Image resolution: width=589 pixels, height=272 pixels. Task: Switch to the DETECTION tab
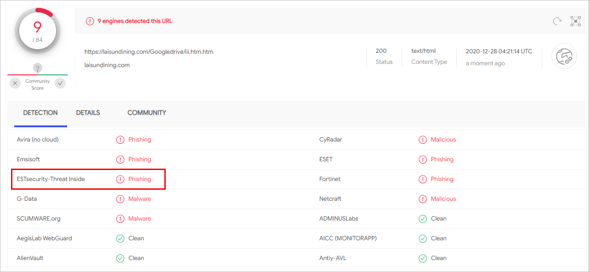pos(40,113)
